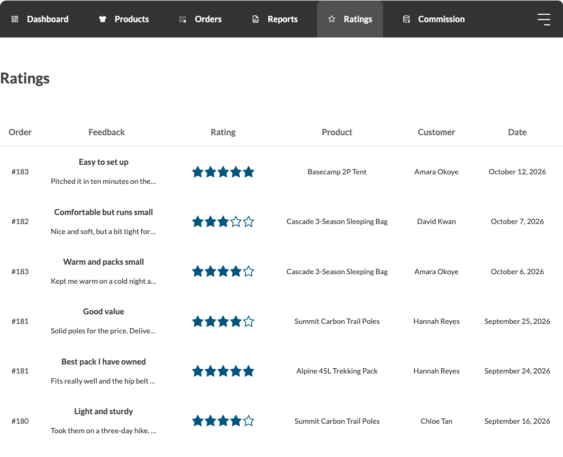
Task: Click the Orders list icon
Action: click(x=183, y=19)
